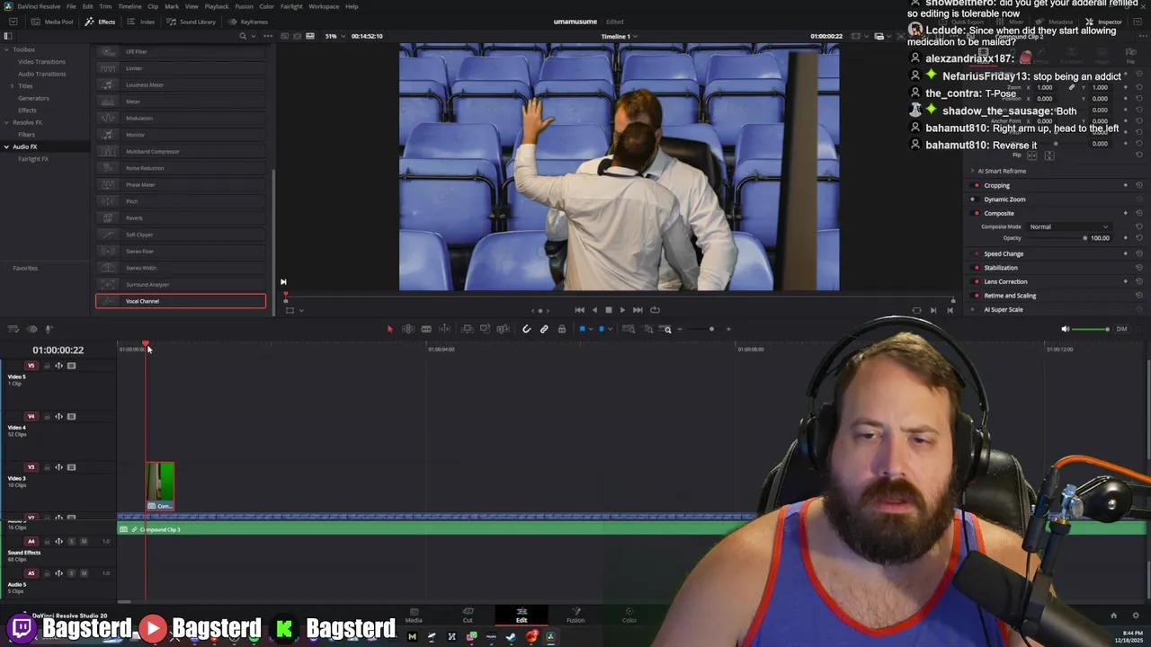Image resolution: width=1151 pixels, height=647 pixels.
Task: Open the Media Pool panel
Action: coord(53,22)
